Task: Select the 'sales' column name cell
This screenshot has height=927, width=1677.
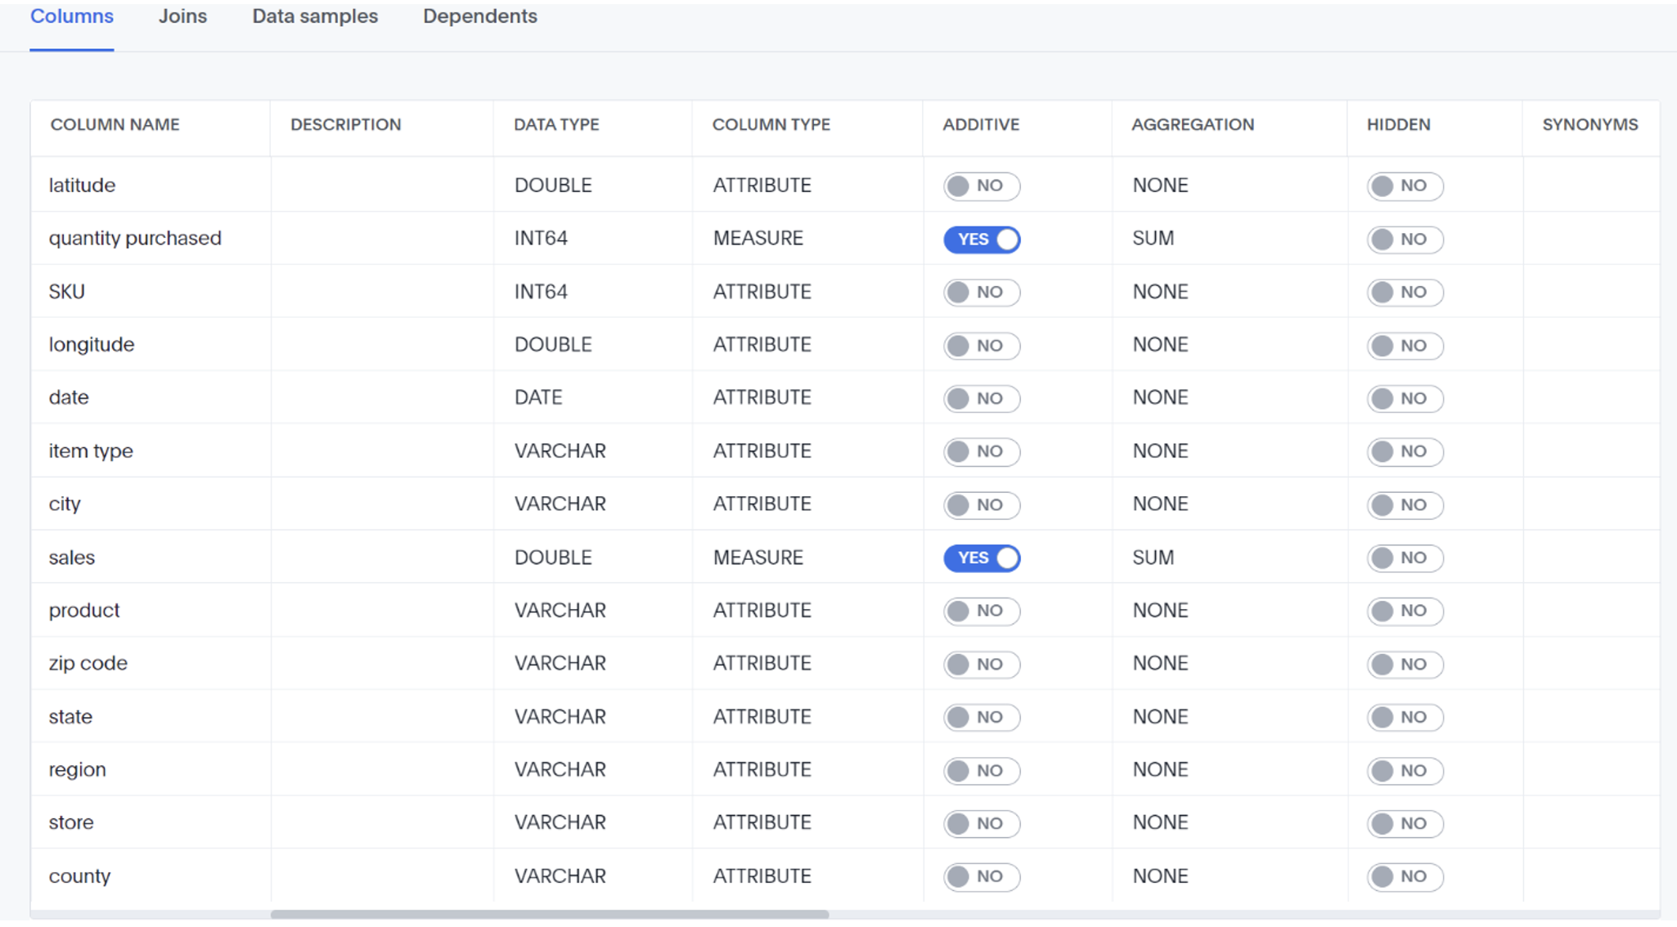Action: point(72,558)
